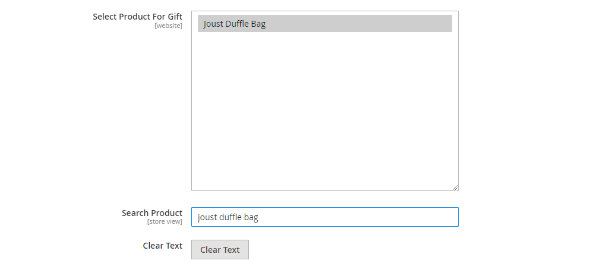Screen dimensions: 590x270
Task: Click the resize handle of product list box
Action: 455,188
